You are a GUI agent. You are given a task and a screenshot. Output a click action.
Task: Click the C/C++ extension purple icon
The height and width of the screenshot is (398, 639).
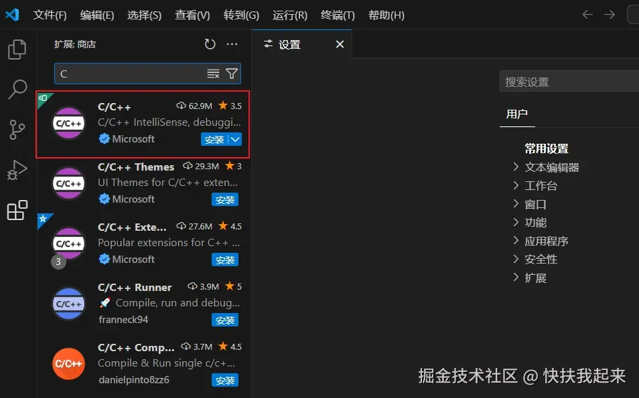click(x=68, y=123)
